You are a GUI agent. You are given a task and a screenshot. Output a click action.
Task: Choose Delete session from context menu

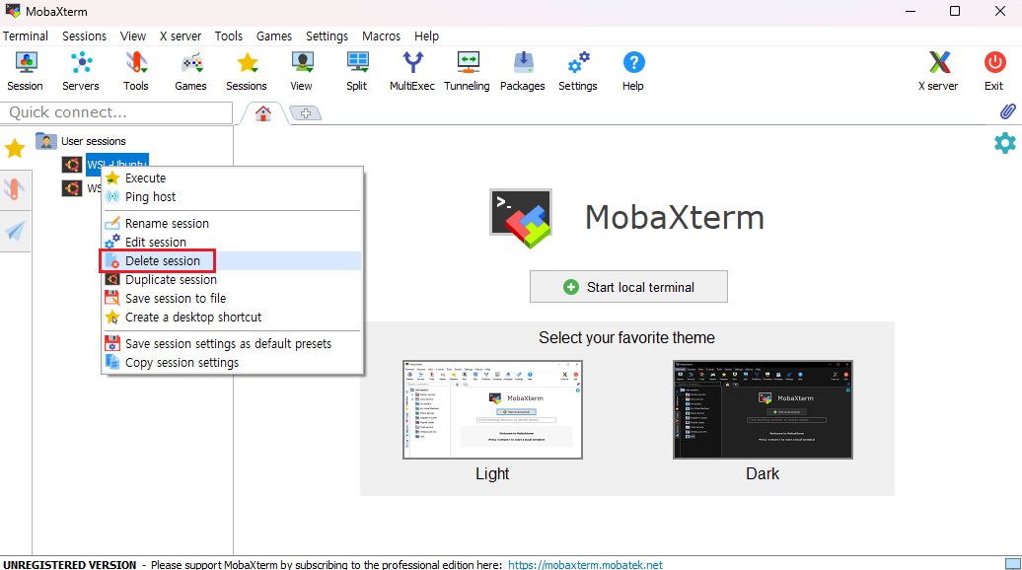[x=232, y=260]
